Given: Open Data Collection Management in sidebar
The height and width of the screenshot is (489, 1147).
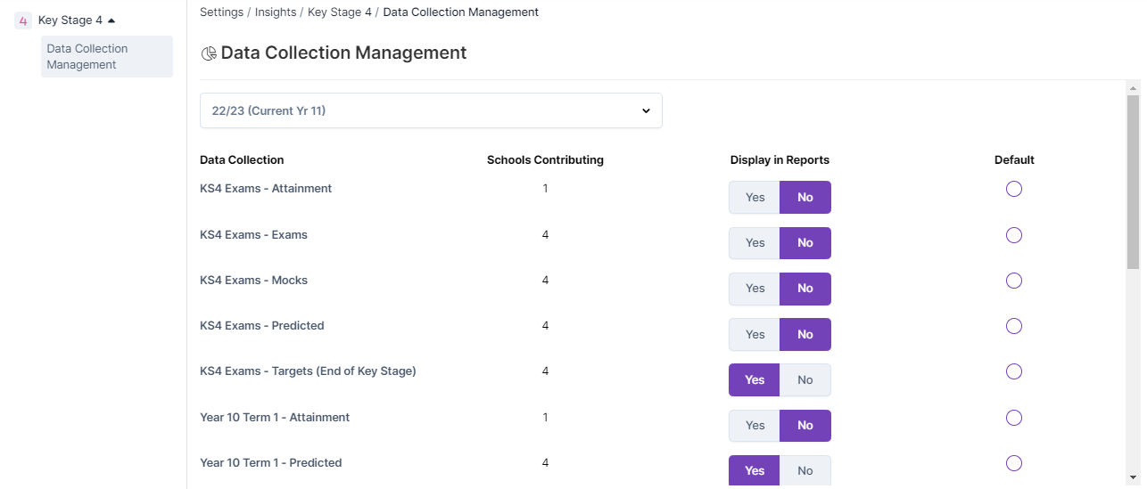Looking at the screenshot, I should click(x=106, y=57).
